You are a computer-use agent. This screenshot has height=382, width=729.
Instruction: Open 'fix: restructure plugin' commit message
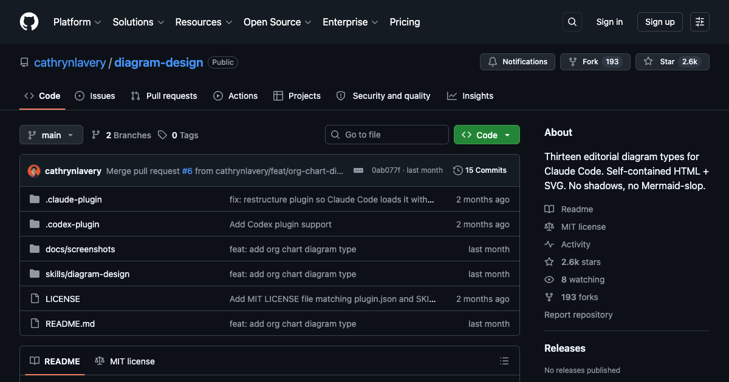[332, 199]
